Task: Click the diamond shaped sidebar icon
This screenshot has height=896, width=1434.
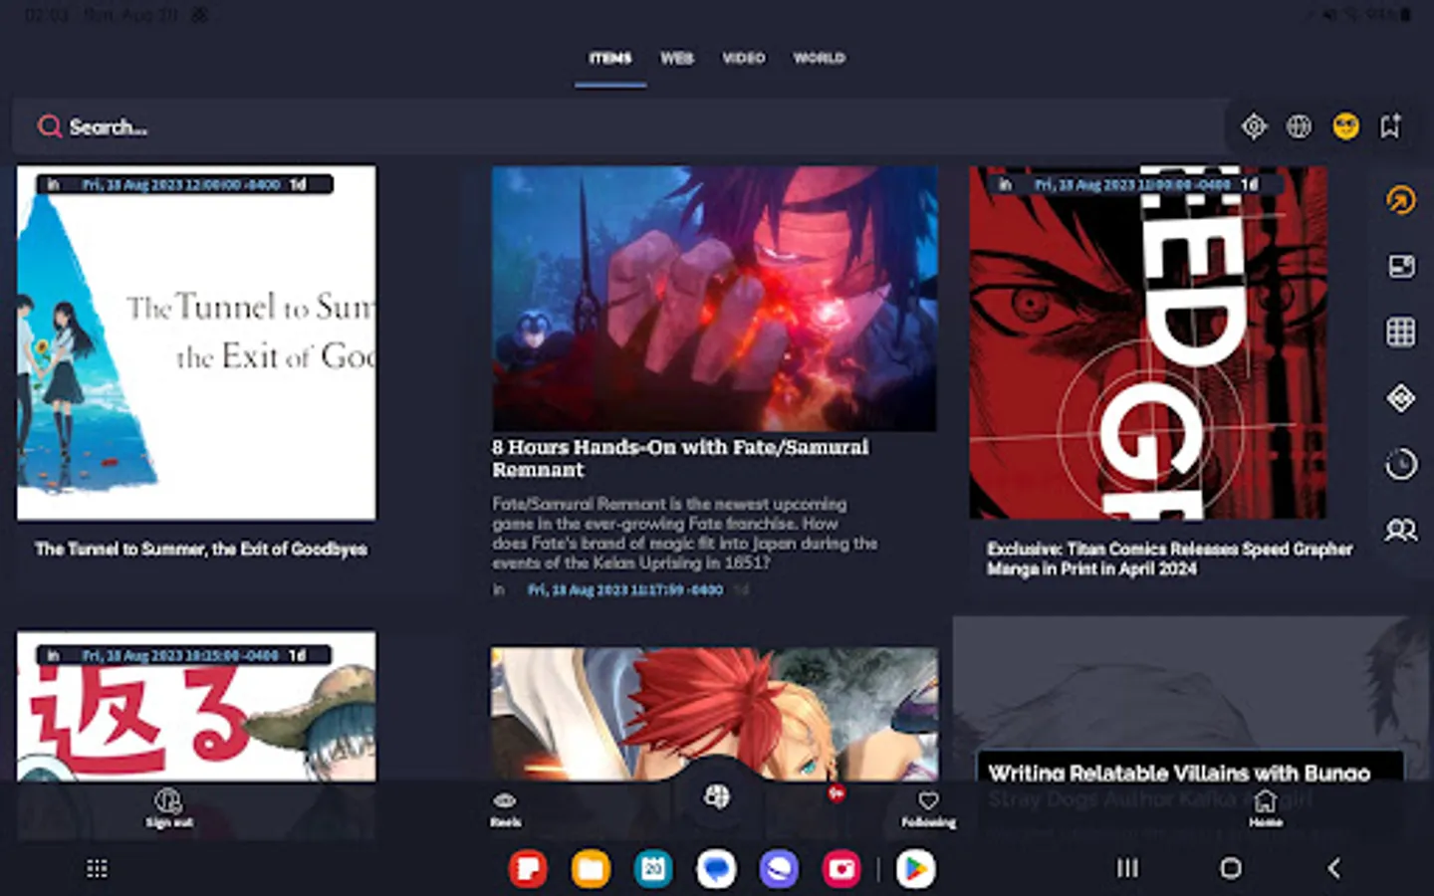Action: (x=1401, y=398)
